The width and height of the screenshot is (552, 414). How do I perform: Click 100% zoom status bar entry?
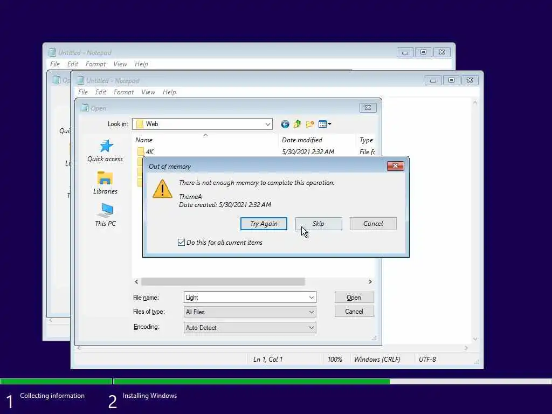pos(335,360)
